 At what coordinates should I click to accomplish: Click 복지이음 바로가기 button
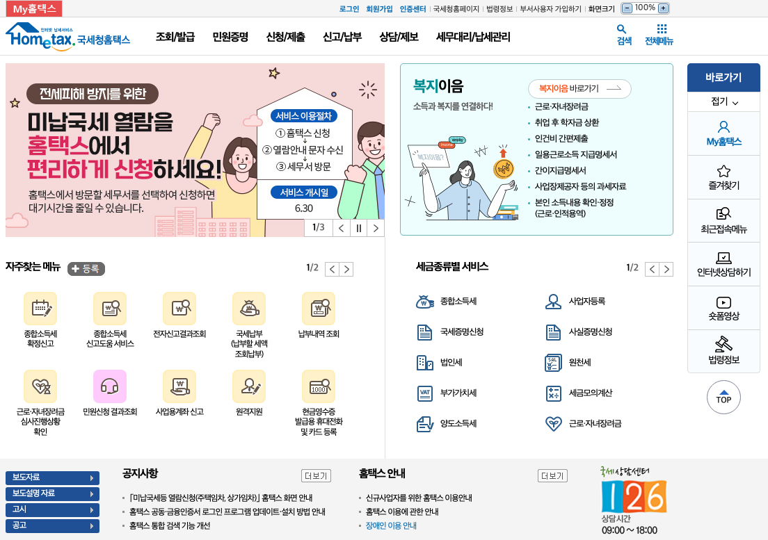[579, 88]
